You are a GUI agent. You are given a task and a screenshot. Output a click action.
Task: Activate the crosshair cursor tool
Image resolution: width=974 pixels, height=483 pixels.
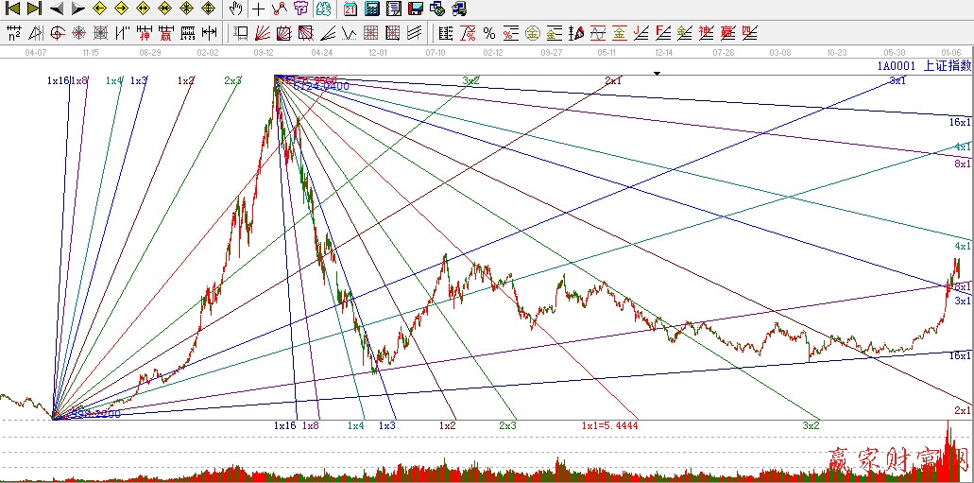coord(258,9)
